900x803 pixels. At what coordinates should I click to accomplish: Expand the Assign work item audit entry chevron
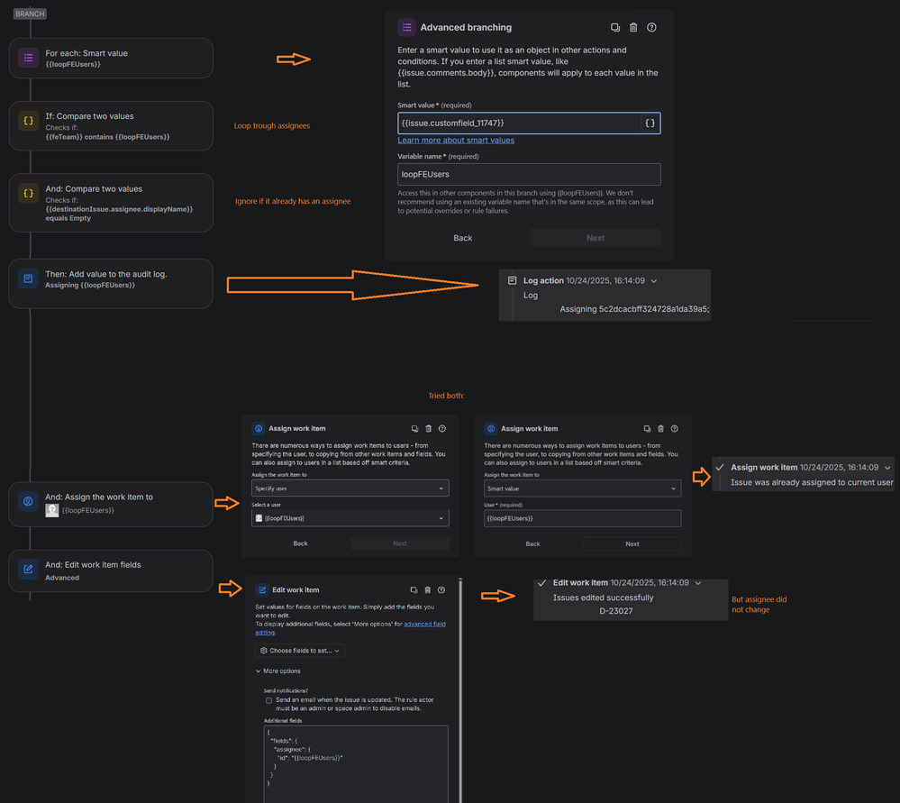point(887,468)
